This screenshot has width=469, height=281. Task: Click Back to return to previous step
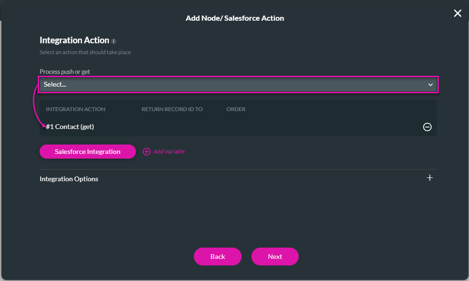point(218,257)
